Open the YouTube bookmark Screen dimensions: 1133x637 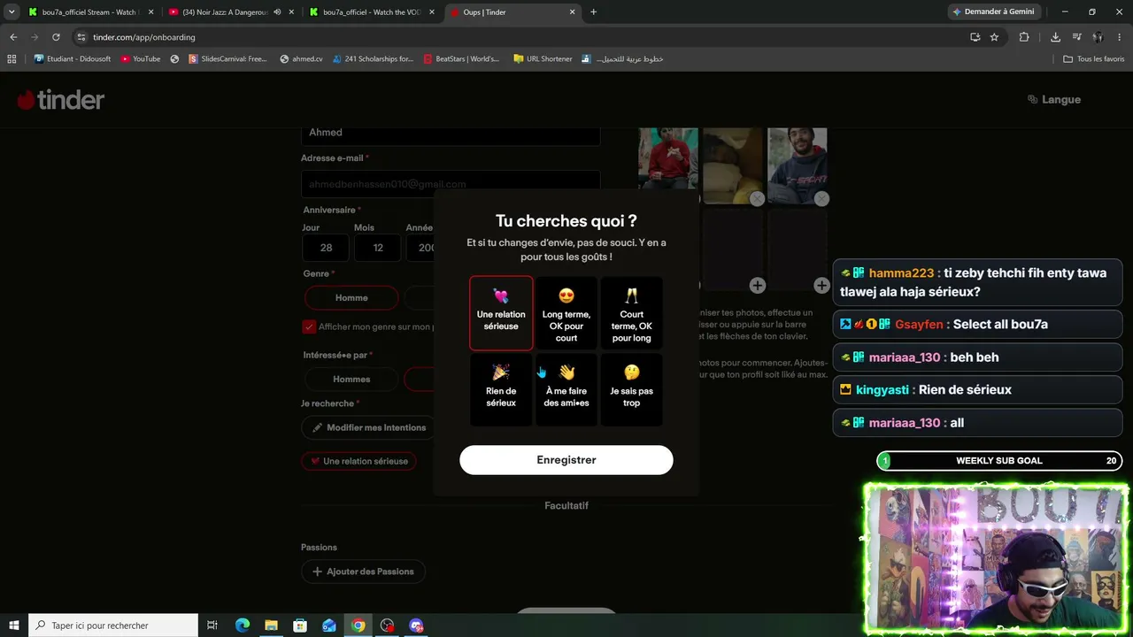click(x=141, y=59)
